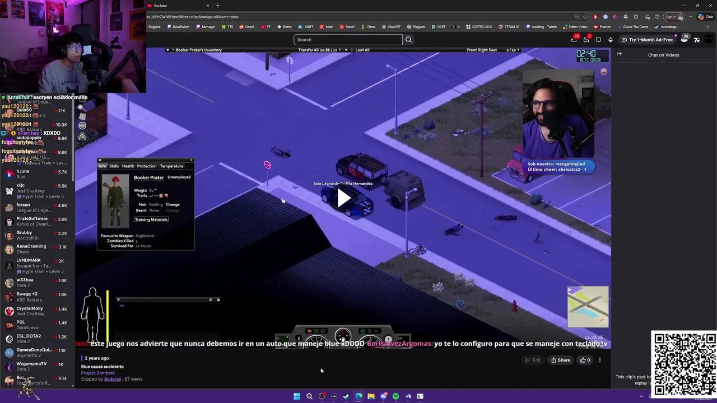Screen dimensions: 717x403
Task: Open ChatGPT bookmark
Action: 391,27
